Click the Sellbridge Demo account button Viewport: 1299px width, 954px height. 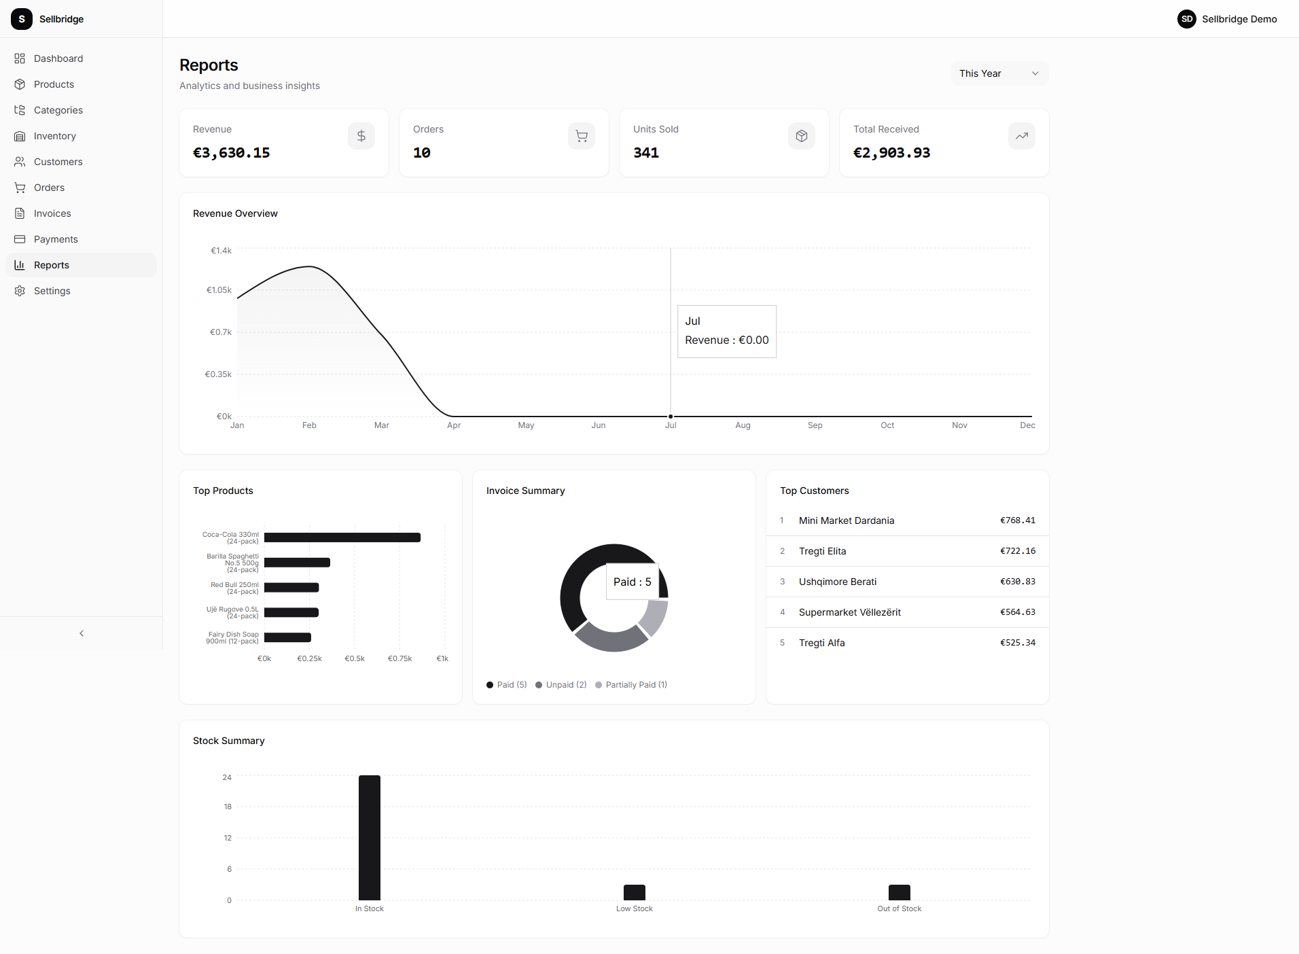click(x=1227, y=19)
